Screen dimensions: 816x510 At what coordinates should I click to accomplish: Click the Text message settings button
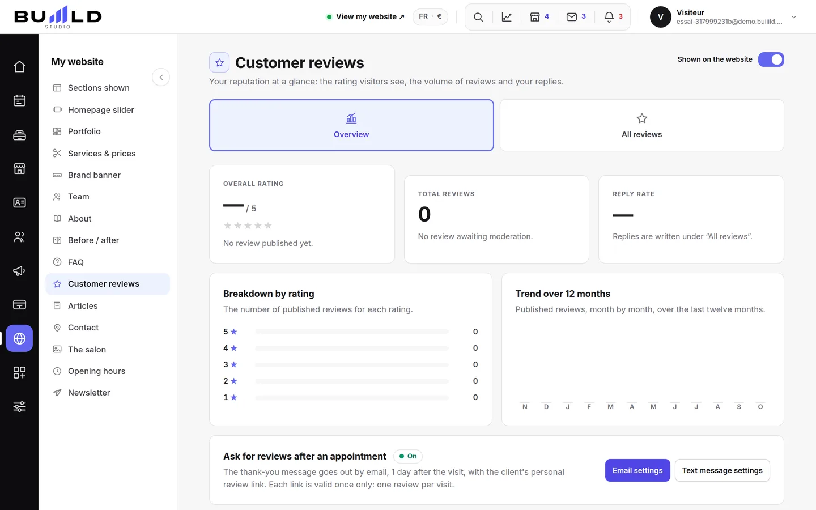[722, 470]
